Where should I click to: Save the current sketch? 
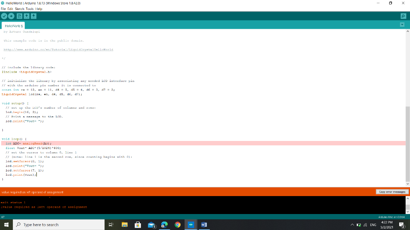tap(34, 16)
